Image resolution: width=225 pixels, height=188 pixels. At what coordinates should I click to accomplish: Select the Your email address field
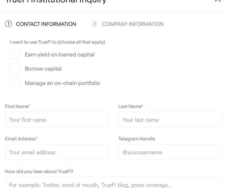click(57, 152)
